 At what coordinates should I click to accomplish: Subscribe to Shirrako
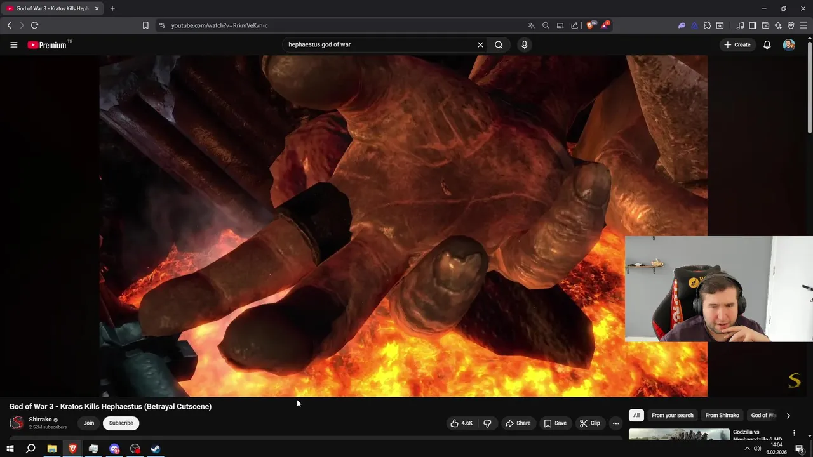point(121,423)
